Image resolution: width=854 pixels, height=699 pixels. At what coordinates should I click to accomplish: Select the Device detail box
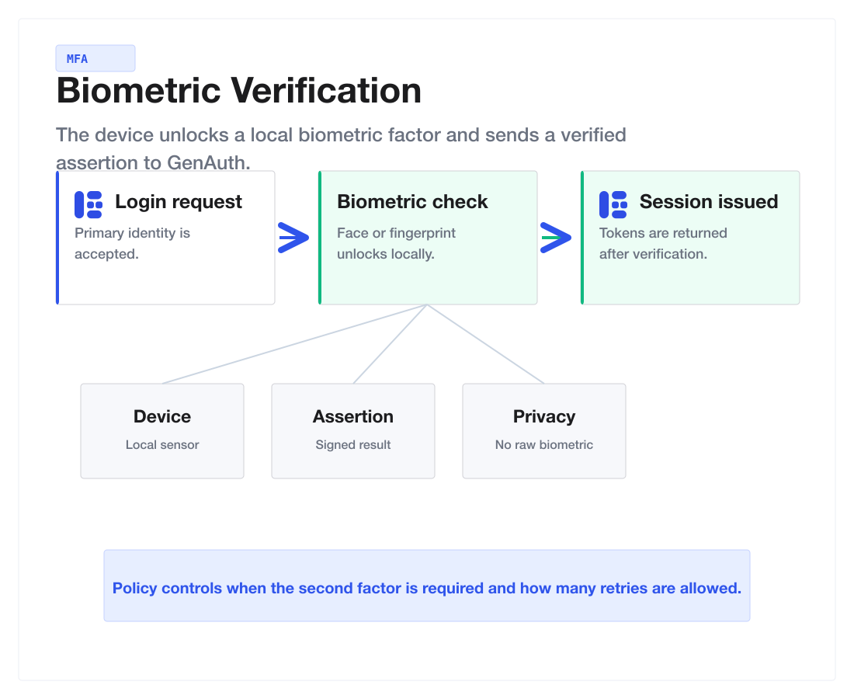[162, 431]
